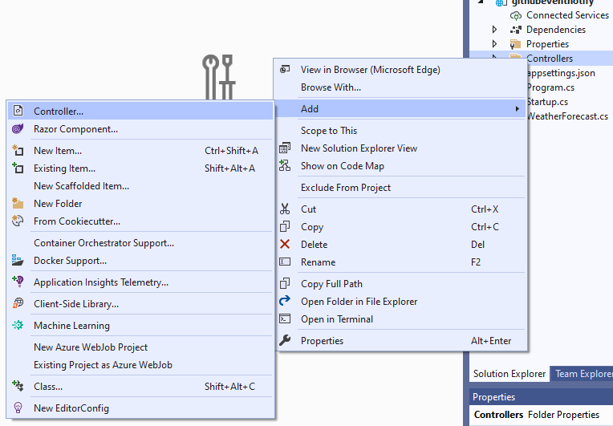Image resolution: width=613 pixels, height=426 pixels.
Task: Choose Controller... from the Add submenu
Action: click(x=140, y=111)
